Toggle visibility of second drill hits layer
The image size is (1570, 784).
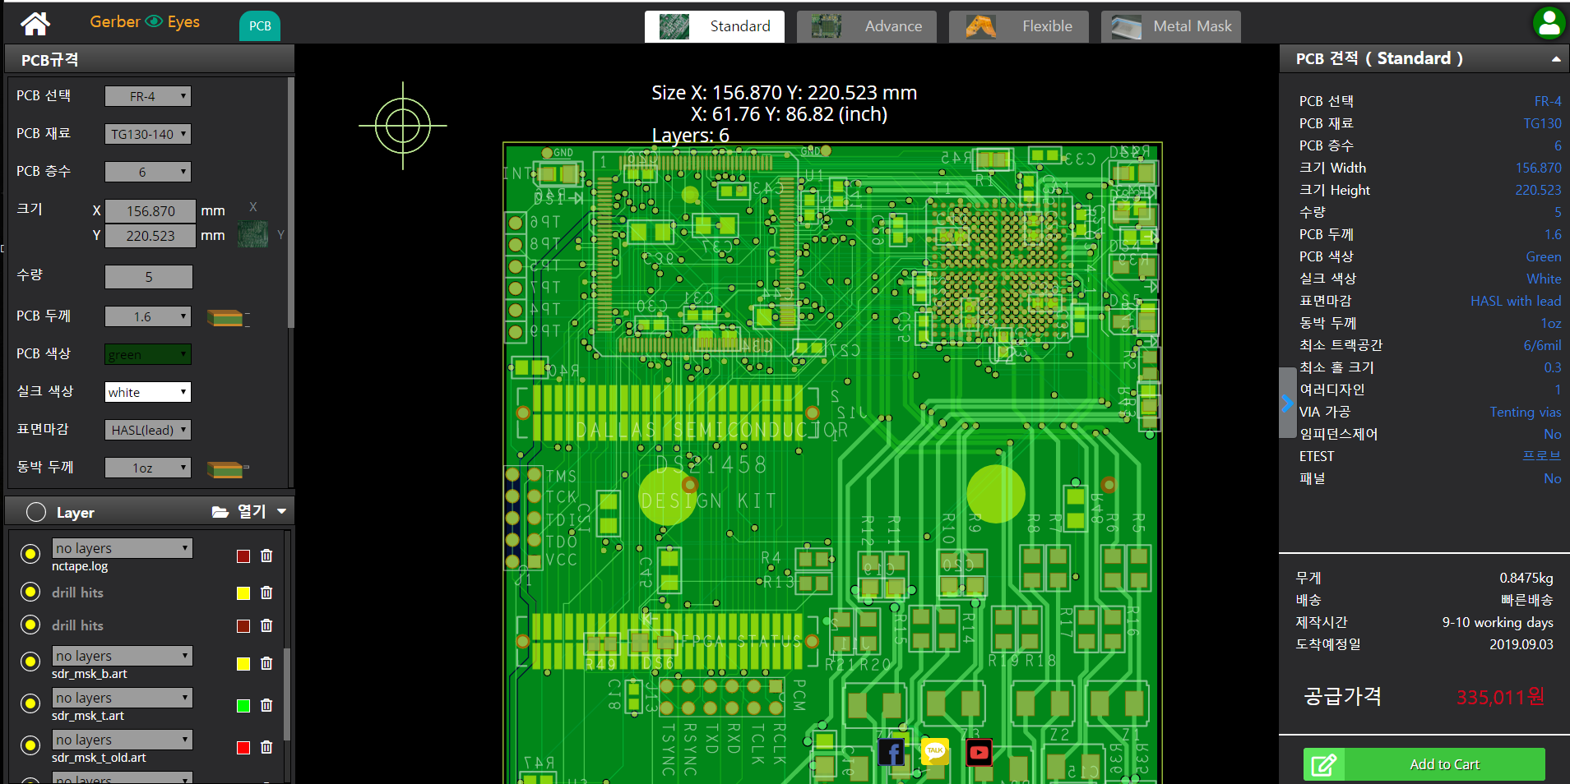[x=30, y=625]
